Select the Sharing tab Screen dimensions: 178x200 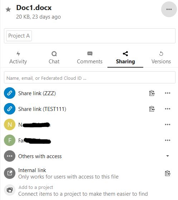click(x=125, y=58)
